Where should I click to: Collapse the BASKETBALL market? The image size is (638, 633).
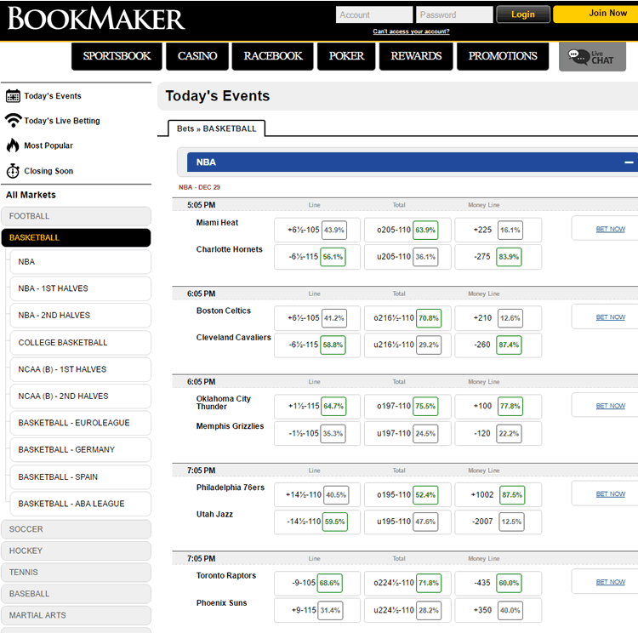76,237
